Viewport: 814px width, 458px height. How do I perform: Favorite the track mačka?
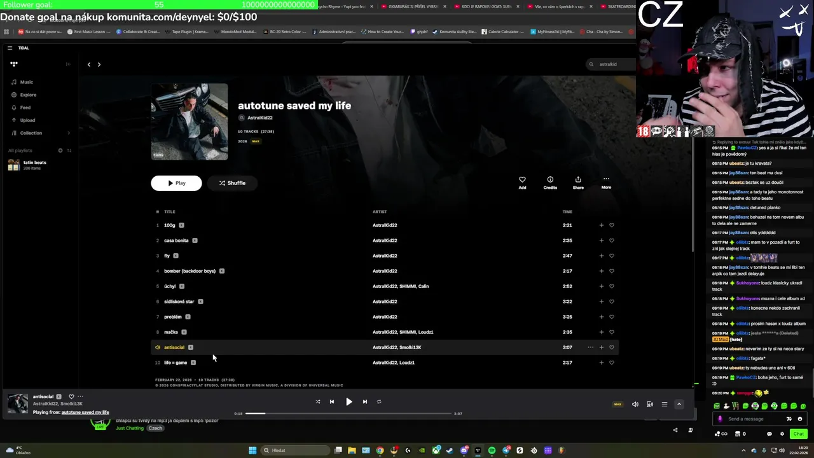click(612, 332)
